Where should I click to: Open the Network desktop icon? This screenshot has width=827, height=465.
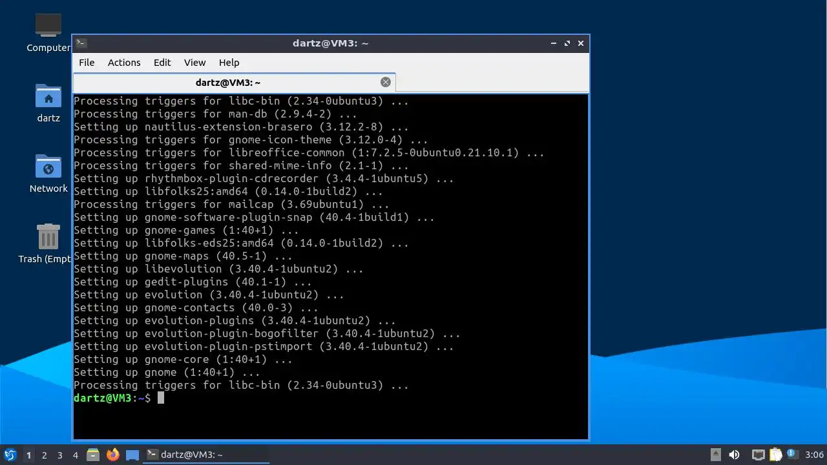click(48, 173)
